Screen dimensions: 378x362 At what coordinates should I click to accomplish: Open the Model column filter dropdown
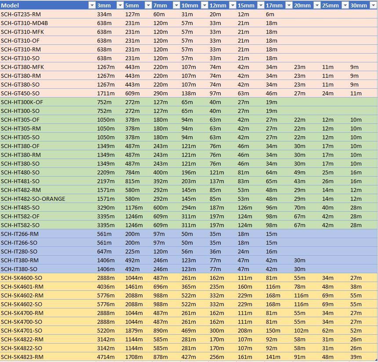click(91, 5)
